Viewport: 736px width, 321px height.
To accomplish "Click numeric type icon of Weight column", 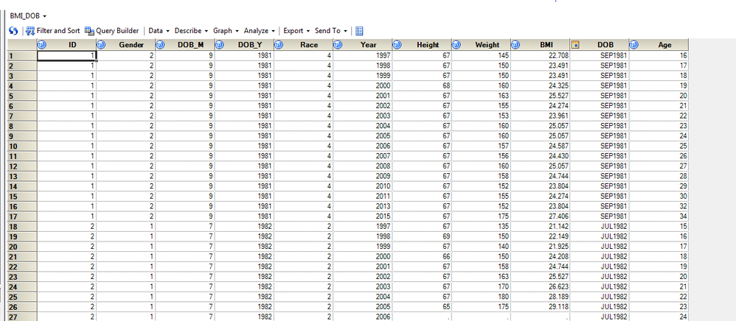I will pyautogui.click(x=456, y=45).
